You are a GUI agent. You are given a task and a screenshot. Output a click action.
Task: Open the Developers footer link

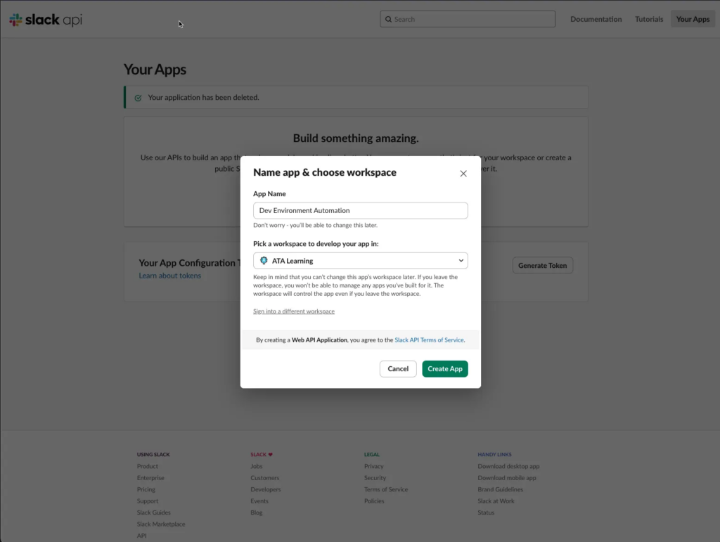(266, 489)
